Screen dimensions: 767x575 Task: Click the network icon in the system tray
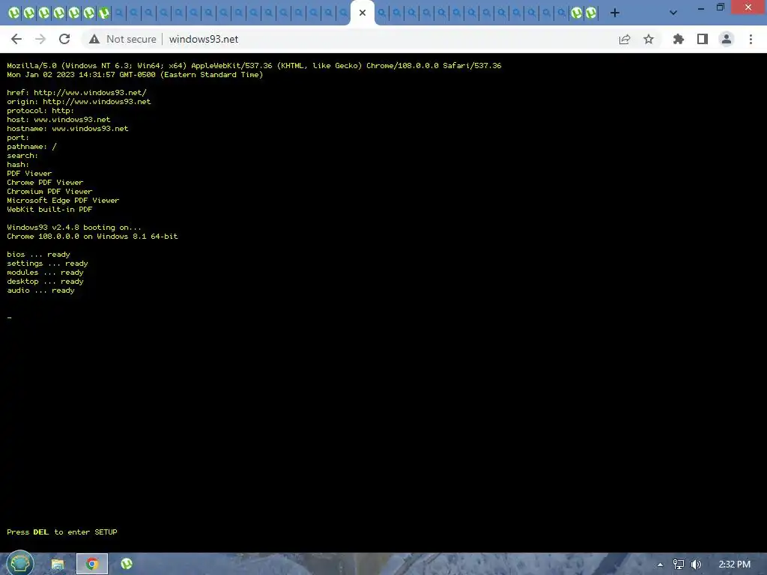tap(678, 565)
